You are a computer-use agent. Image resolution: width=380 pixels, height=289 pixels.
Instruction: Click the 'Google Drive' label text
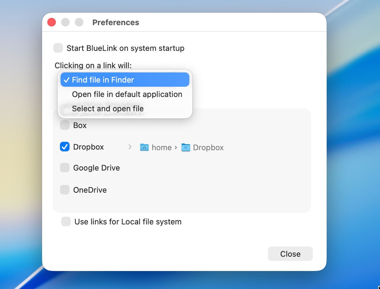[97, 168]
